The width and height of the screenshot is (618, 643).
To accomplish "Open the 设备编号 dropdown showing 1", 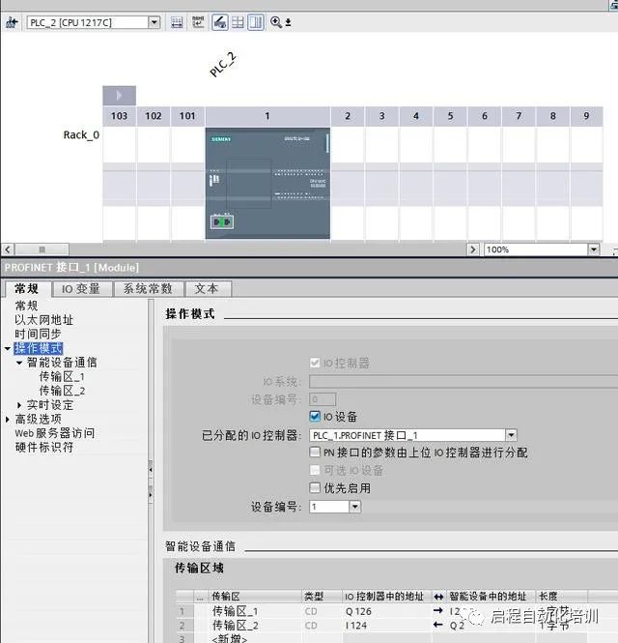I will (355, 507).
